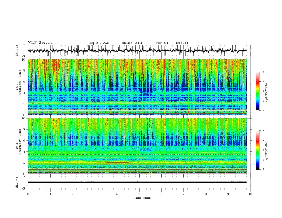Click time axis tick label "4"
The height and width of the screenshot is (218, 282).
(x=117, y=194)
